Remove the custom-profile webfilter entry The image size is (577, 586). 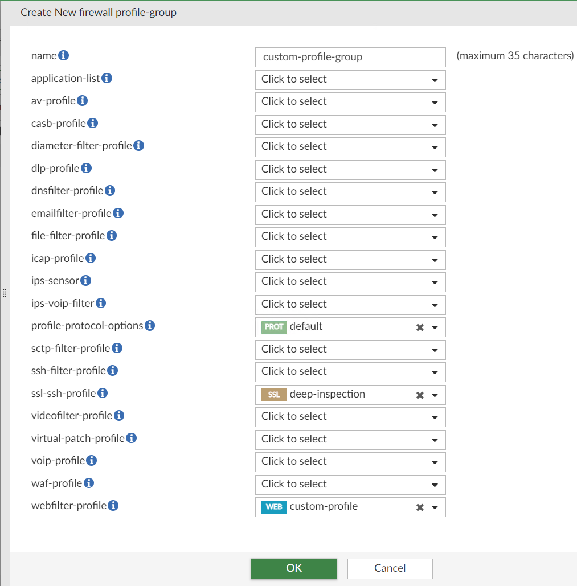(x=420, y=506)
